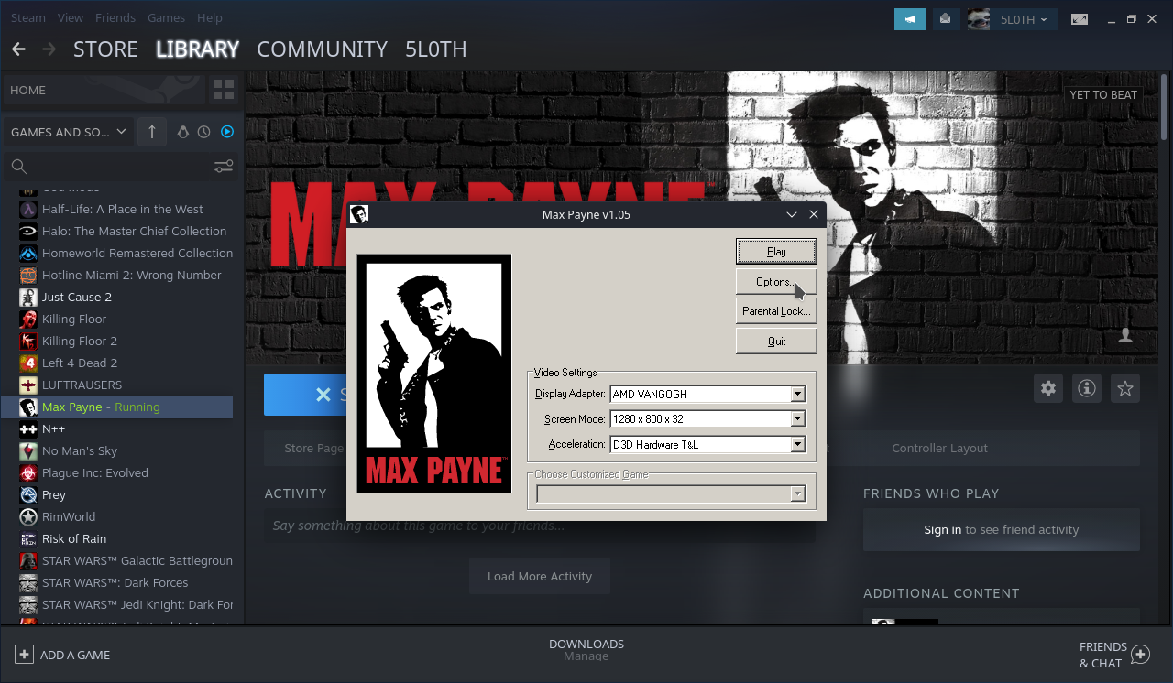Viewport: 1173px width, 683px height.
Task: Click the Steam page vertical scrollbar
Action: (1166, 106)
